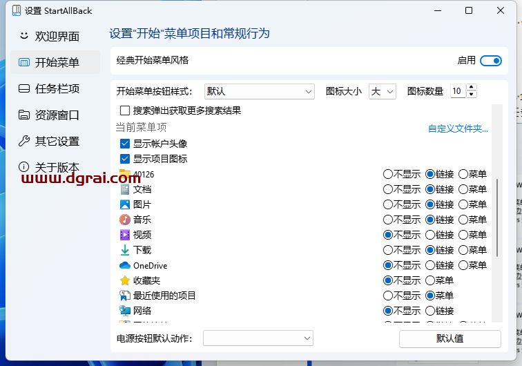This screenshot has height=366, width=522.
Task: Minimize the StartAllBack settings window
Action: click(x=438, y=10)
